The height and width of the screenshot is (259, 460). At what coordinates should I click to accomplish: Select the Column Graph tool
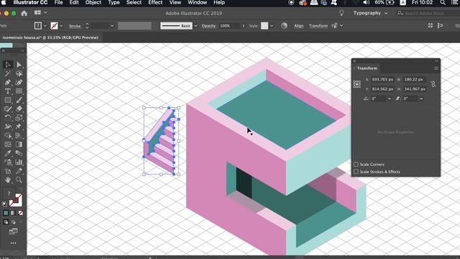19,162
